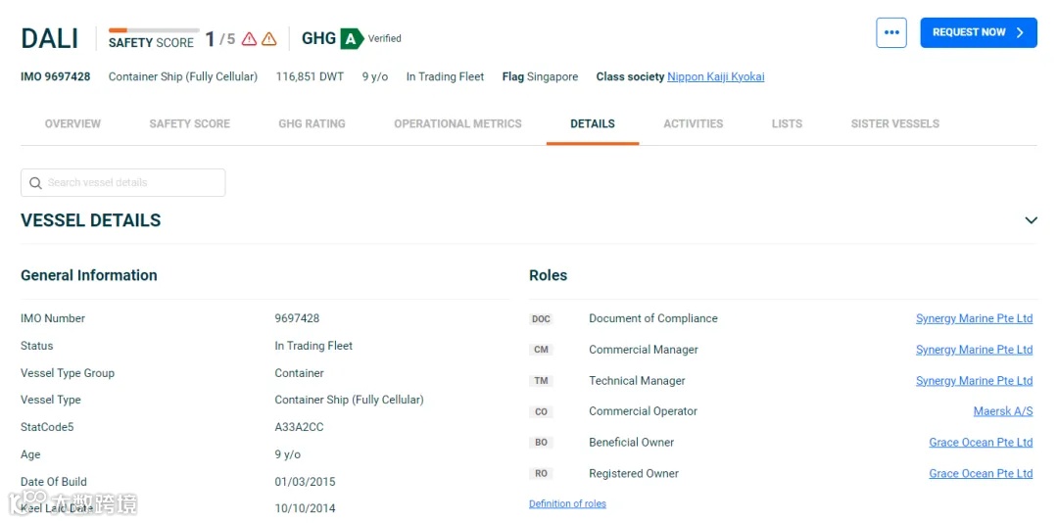The width and height of the screenshot is (1058, 523).
Task: Click the CO role badge
Action: click(541, 411)
